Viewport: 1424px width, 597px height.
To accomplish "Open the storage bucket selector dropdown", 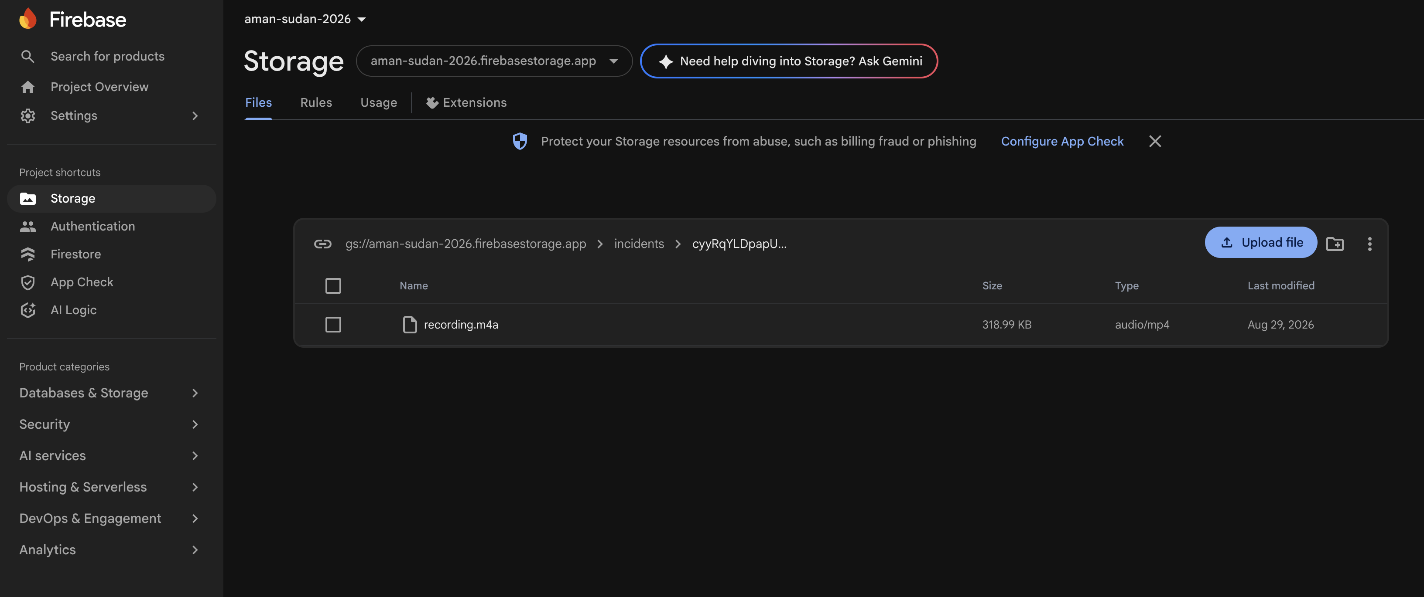I will tap(494, 61).
